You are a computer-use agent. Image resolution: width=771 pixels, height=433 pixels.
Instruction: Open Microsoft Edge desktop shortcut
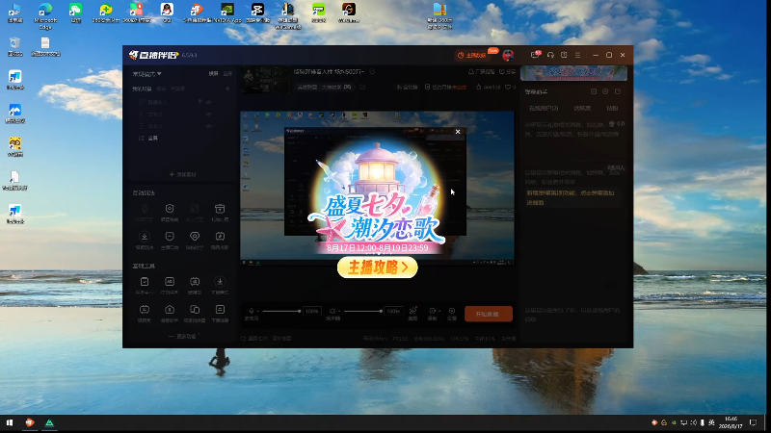tap(45, 15)
